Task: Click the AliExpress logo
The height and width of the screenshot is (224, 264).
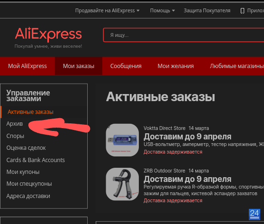Action: click(48, 34)
